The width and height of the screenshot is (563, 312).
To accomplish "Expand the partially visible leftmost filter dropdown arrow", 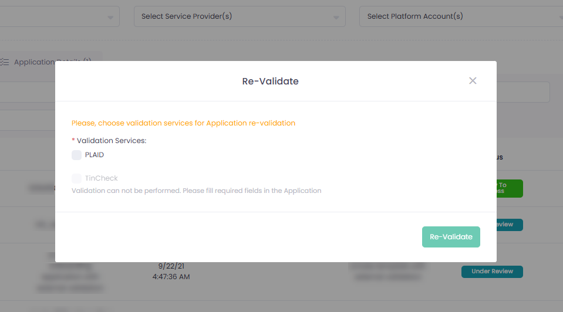I will [x=111, y=18].
